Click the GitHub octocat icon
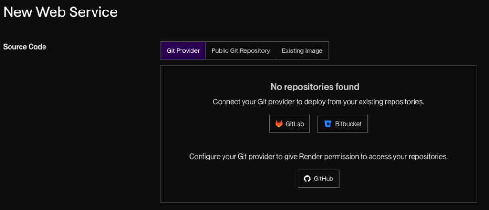 pyautogui.click(x=308, y=179)
